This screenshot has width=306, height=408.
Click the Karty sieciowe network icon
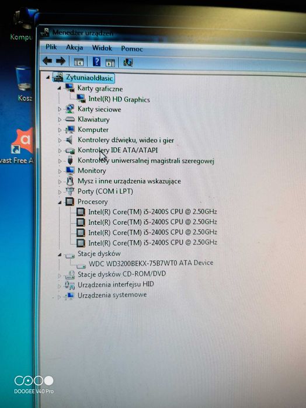point(69,109)
